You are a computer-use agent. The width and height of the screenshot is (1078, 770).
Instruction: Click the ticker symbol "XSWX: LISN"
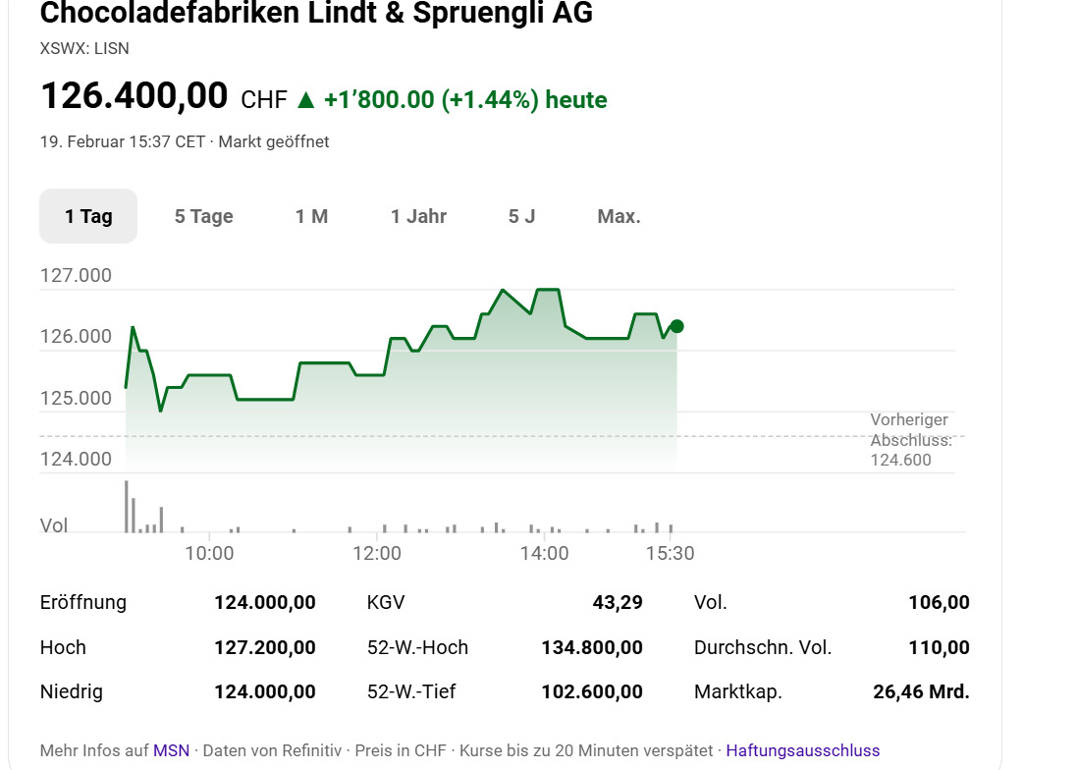pos(84,48)
